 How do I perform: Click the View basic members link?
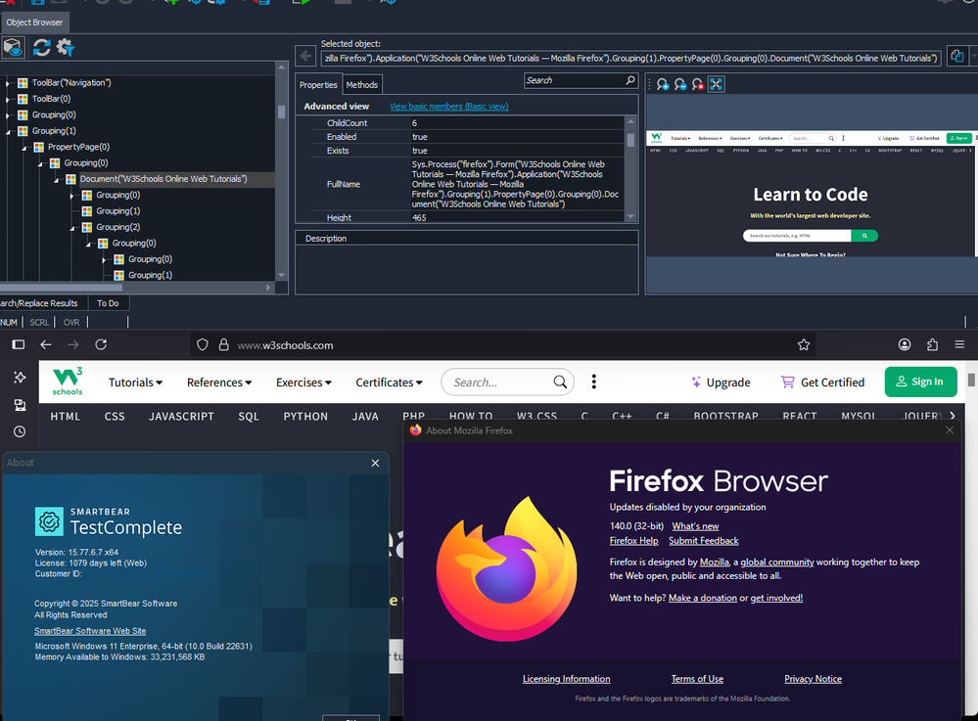tap(448, 107)
